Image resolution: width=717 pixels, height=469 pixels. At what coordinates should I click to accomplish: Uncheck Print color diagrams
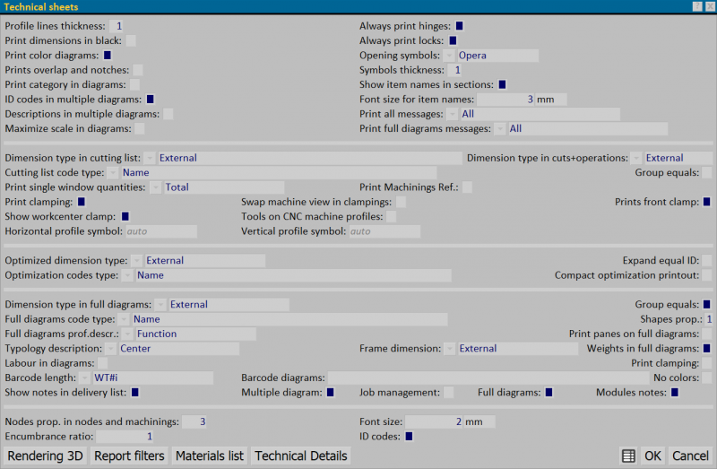pyautogui.click(x=108, y=56)
